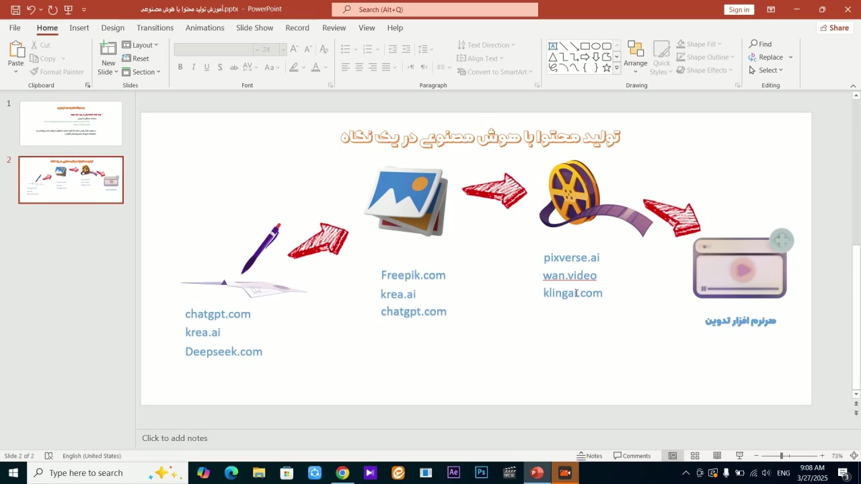
Task: Click the Find button
Action: (x=761, y=44)
